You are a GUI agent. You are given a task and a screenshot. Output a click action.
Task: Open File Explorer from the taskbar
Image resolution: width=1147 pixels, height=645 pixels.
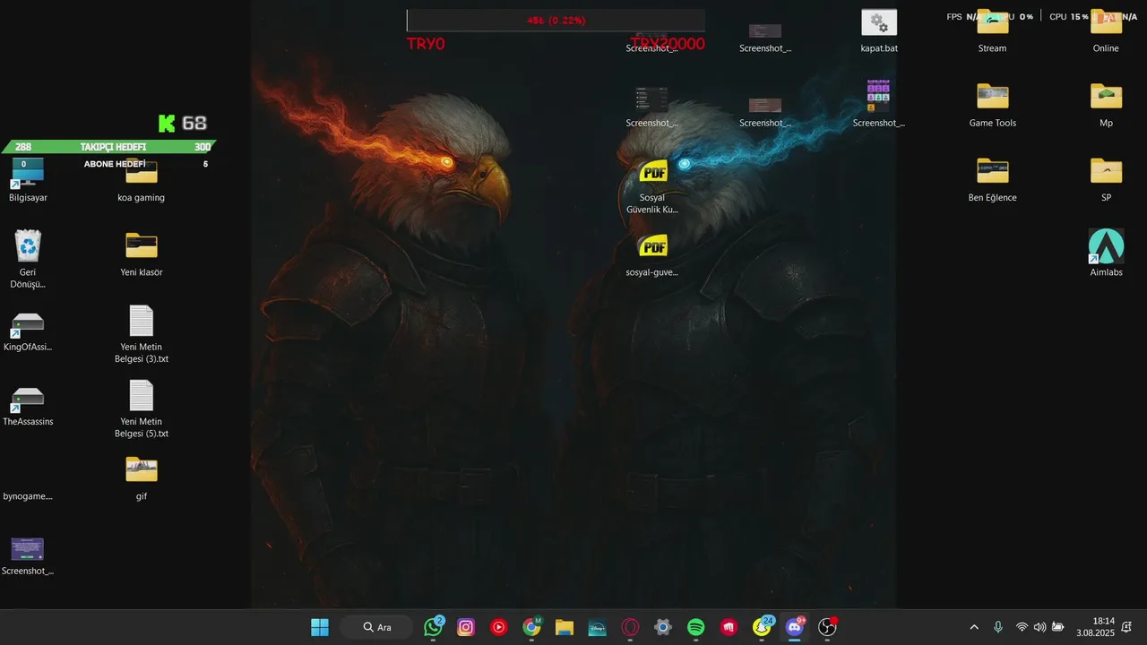click(x=565, y=627)
